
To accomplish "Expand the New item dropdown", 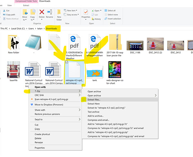I will (72, 10).
